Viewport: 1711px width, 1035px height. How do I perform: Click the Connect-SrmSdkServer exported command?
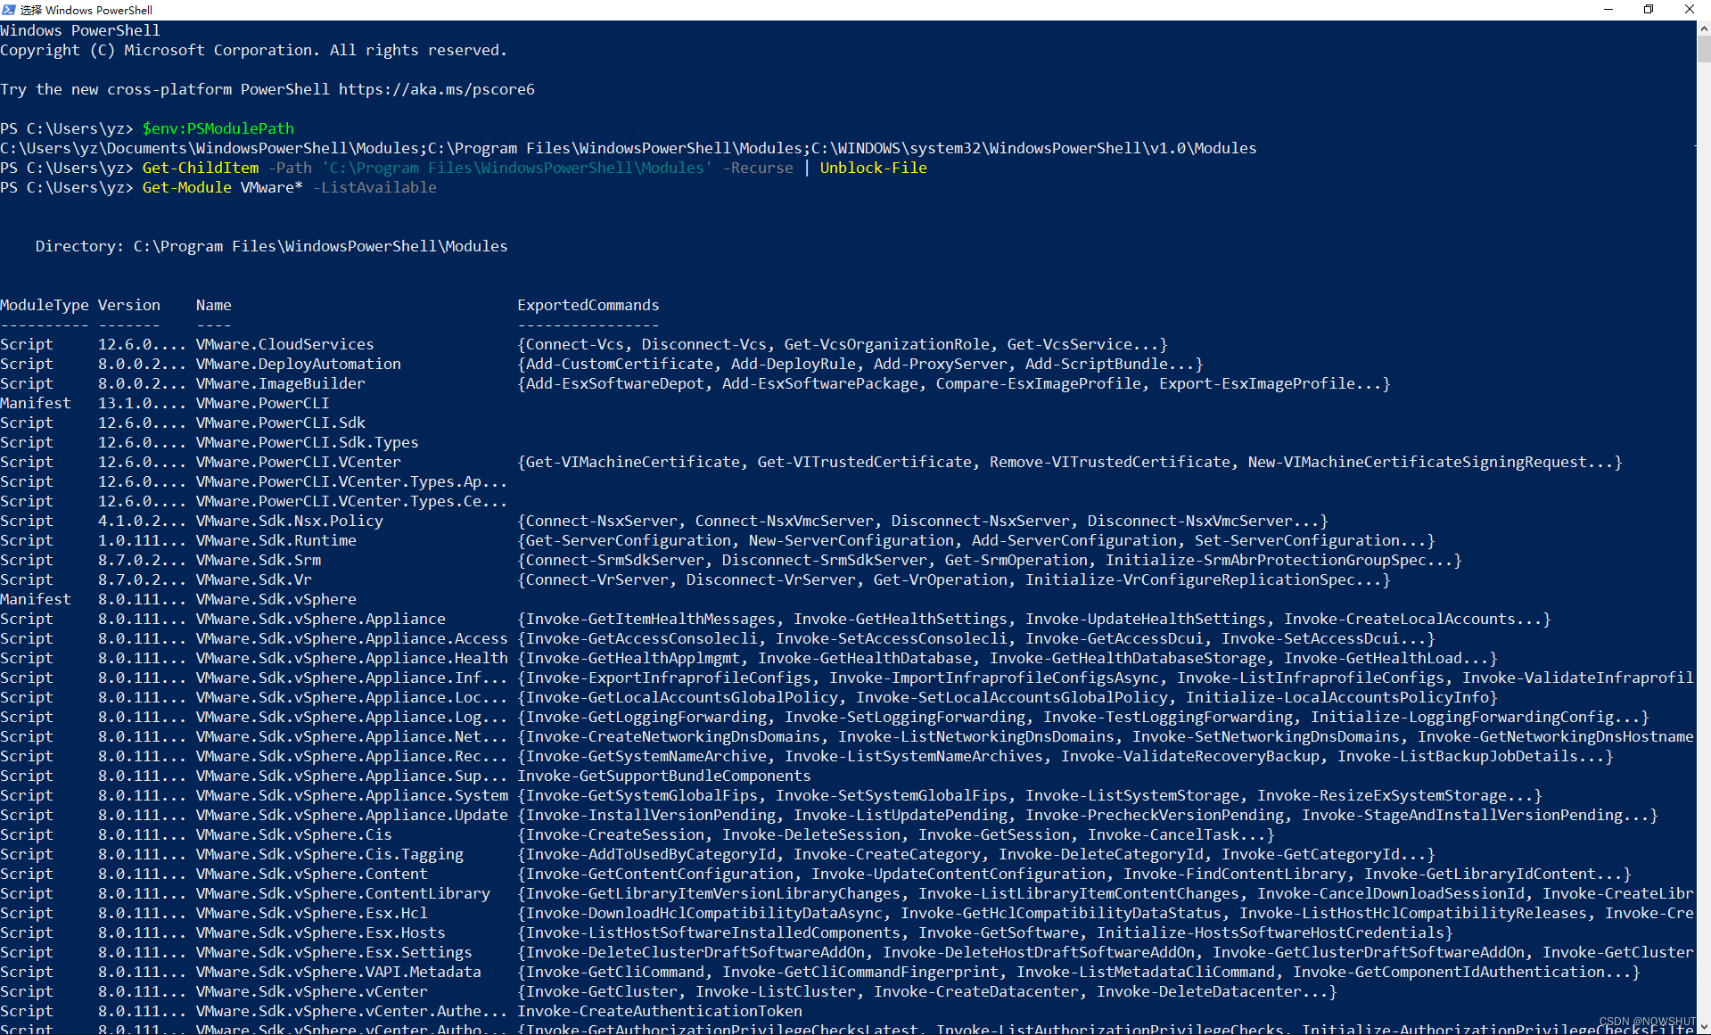(x=615, y=560)
